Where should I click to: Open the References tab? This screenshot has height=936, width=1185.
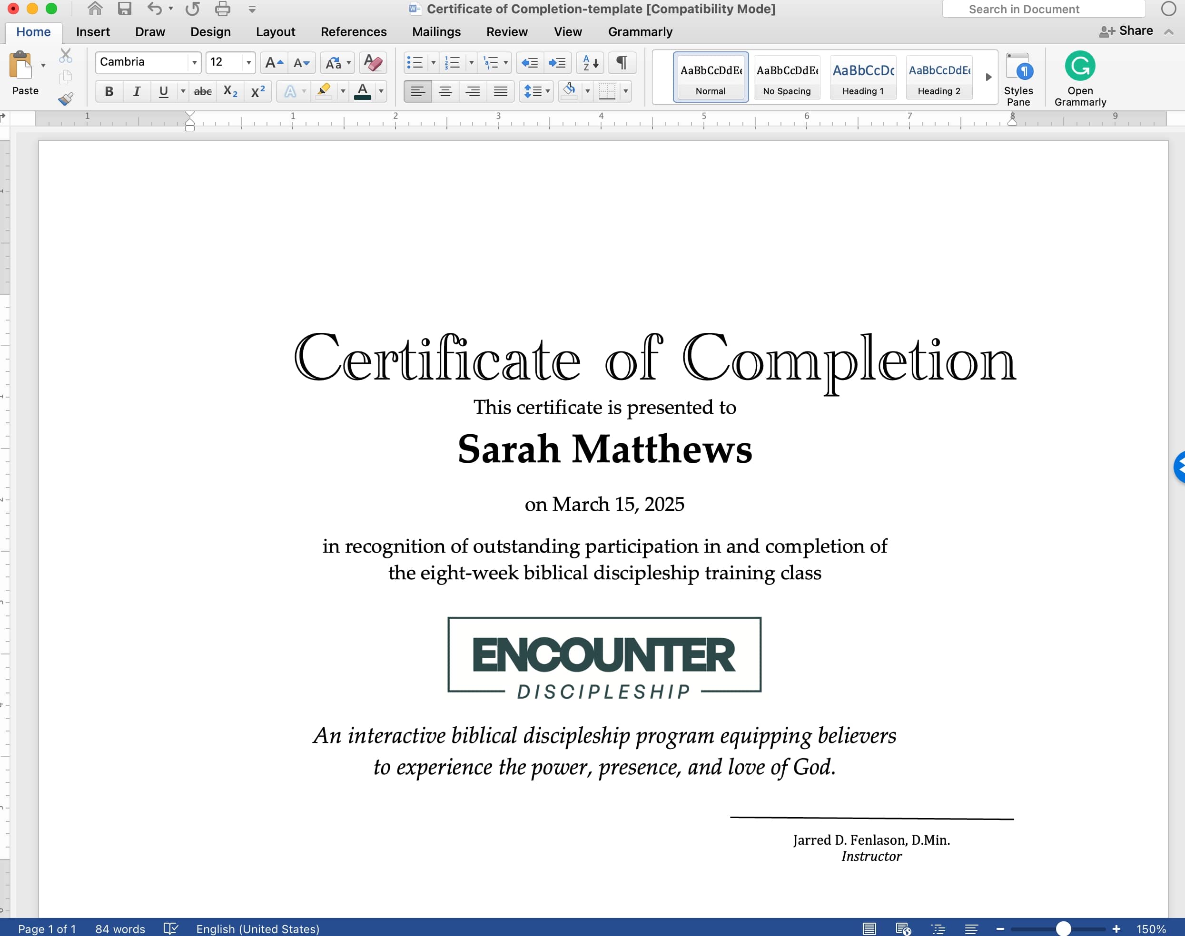pyautogui.click(x=354, y=32)
